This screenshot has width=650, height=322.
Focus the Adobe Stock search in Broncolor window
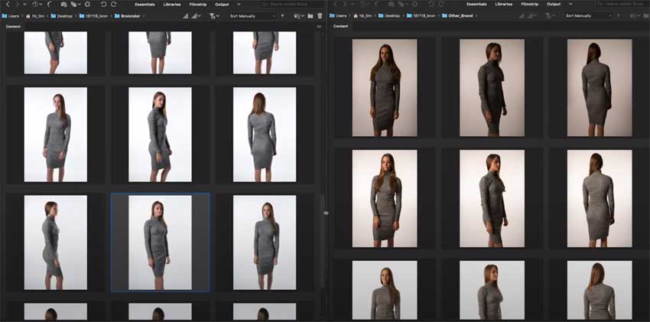click(x=292, y=4)
